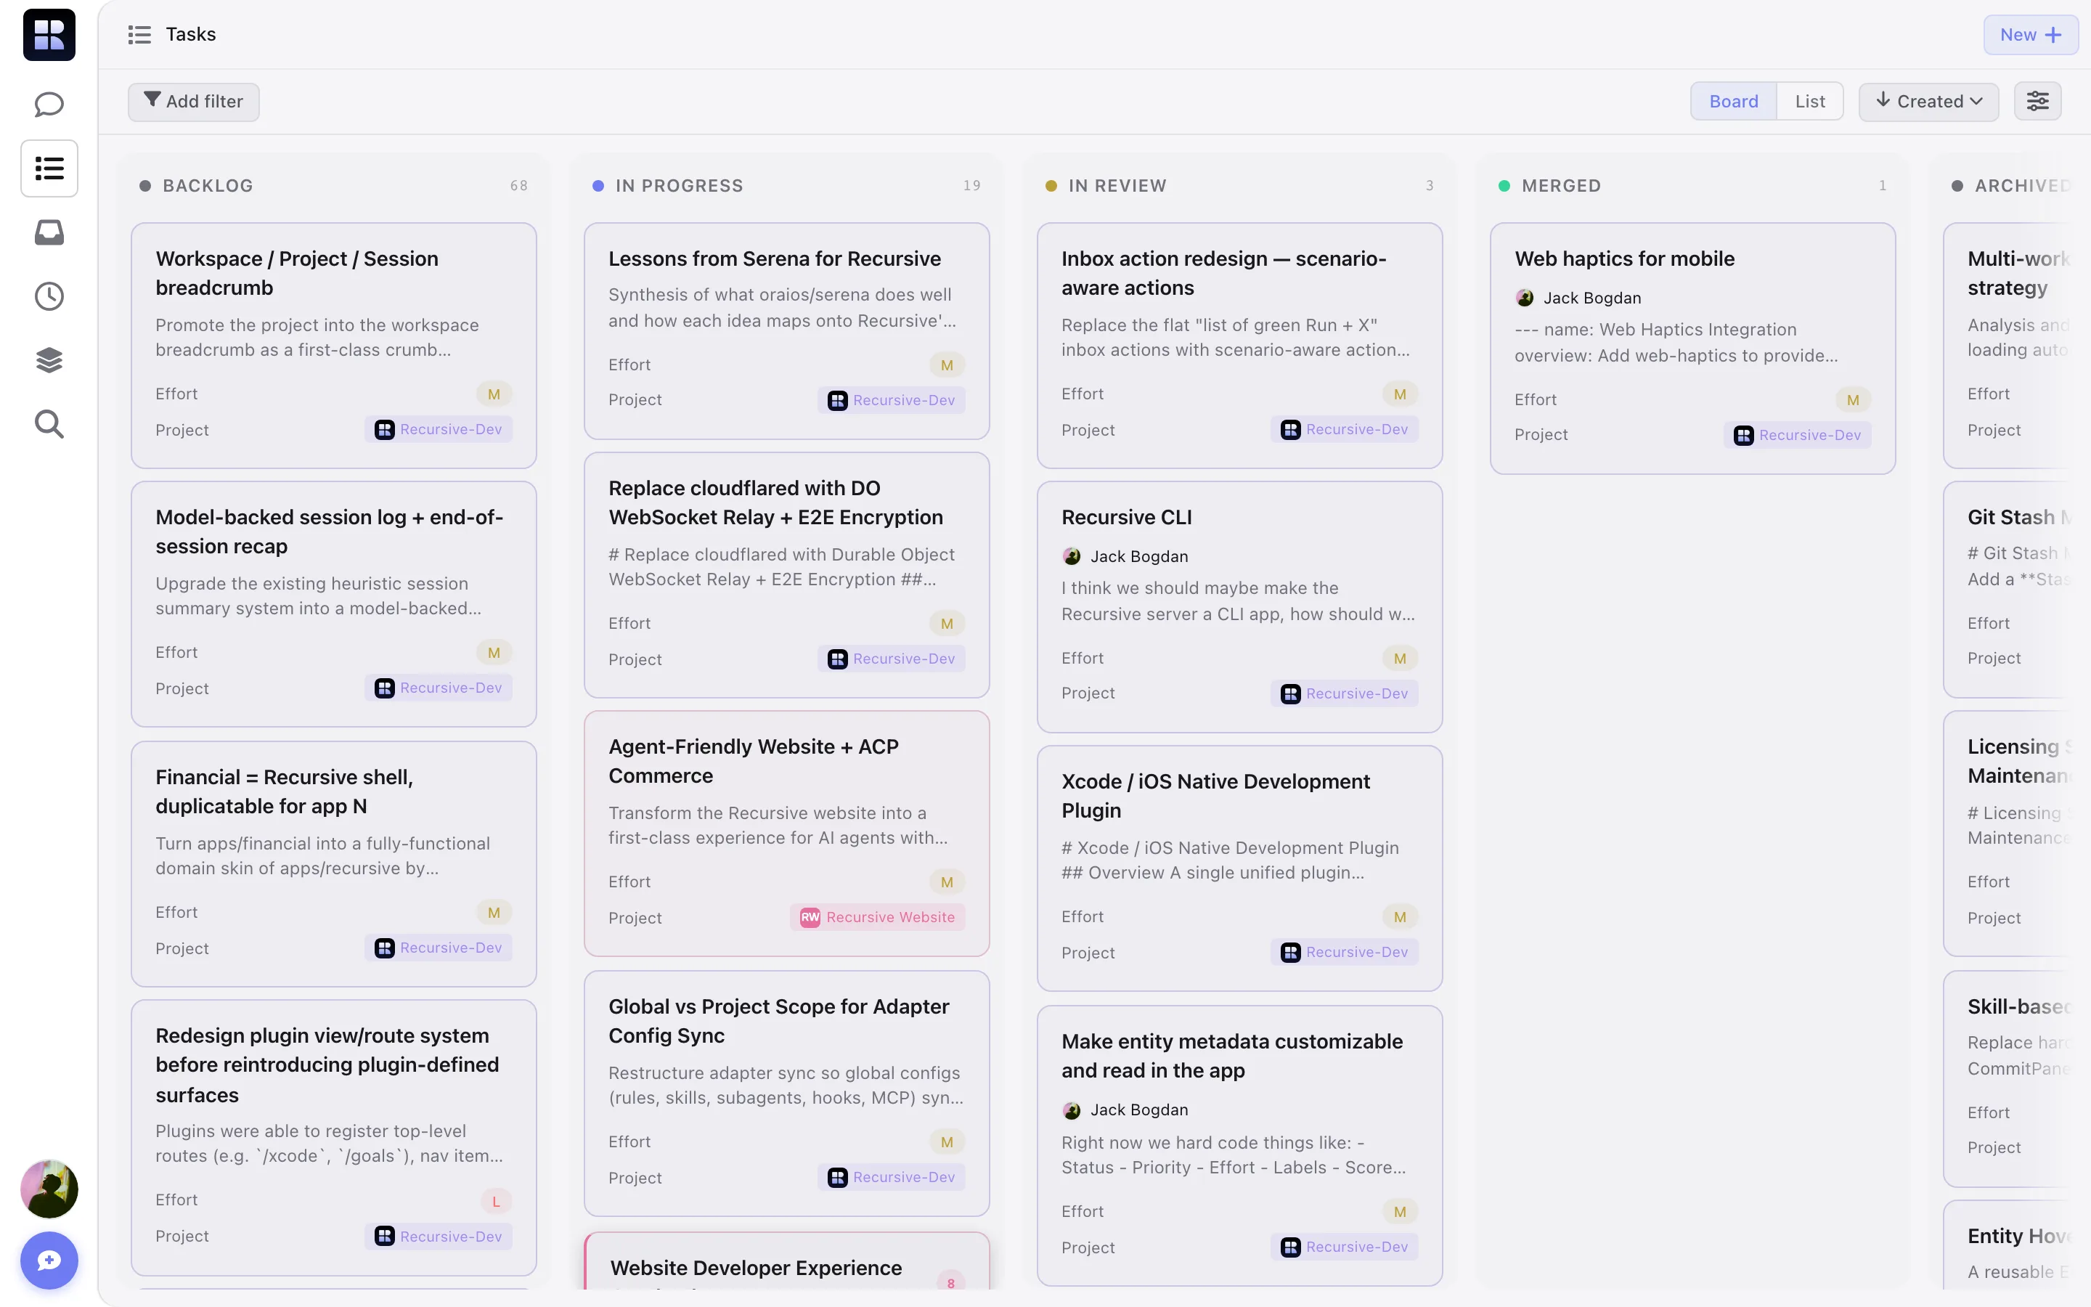Click Recursive-Dev tag on Lessons from Serena card
Image resolution: width=2091 pixels, height=1307 pixels.
coord(891,400)
